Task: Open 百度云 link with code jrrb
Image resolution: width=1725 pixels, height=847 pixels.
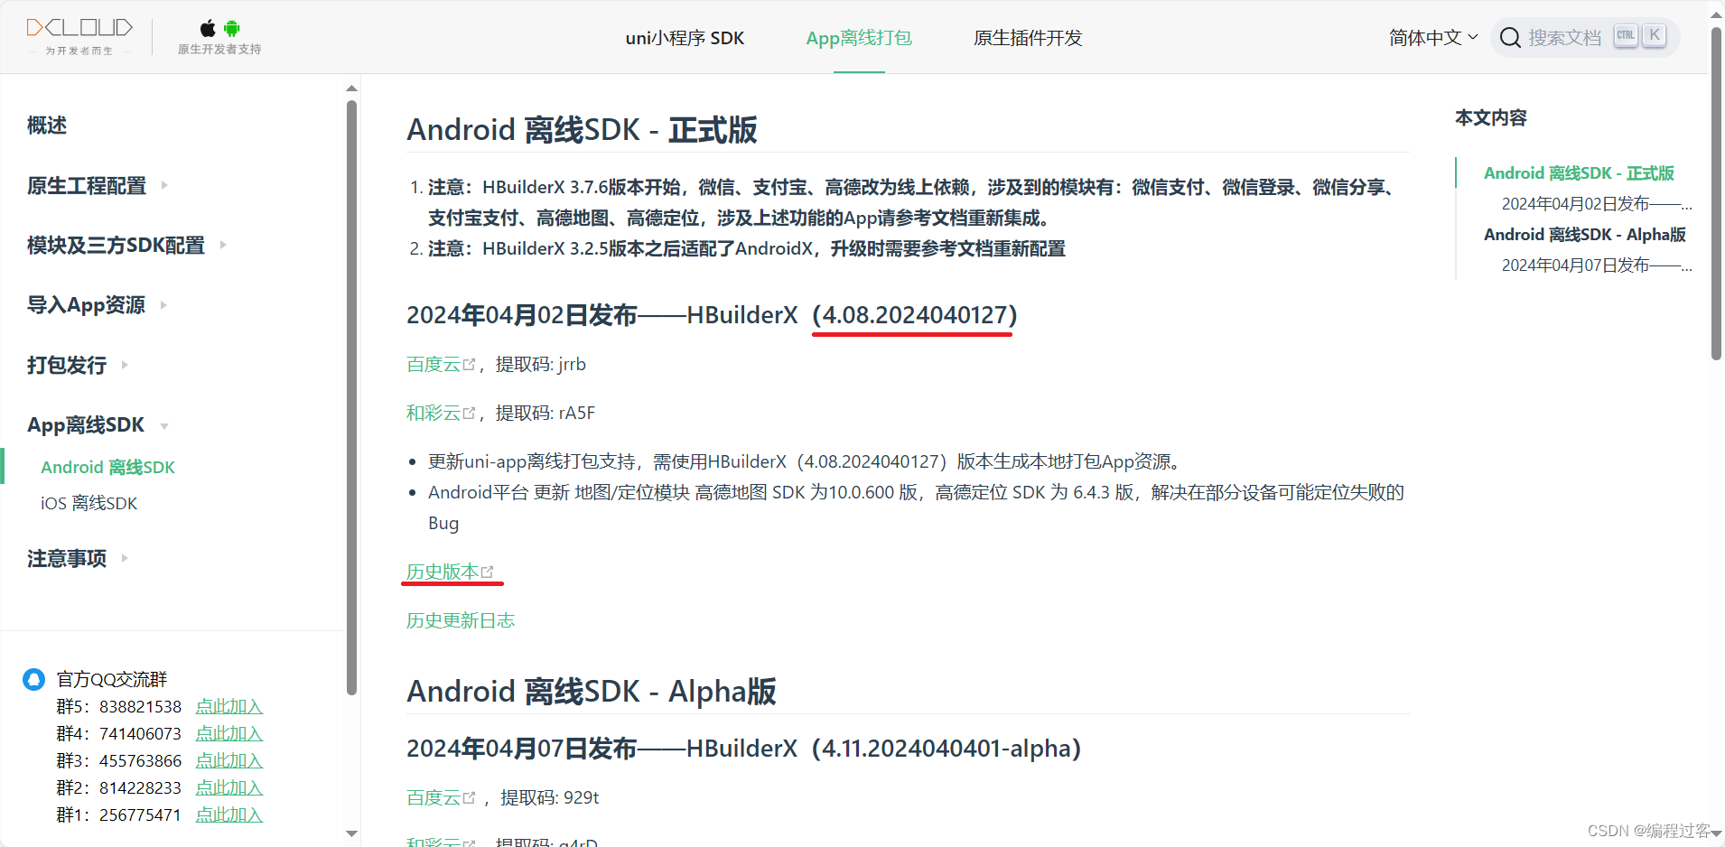Action: [x=434, y=365]
